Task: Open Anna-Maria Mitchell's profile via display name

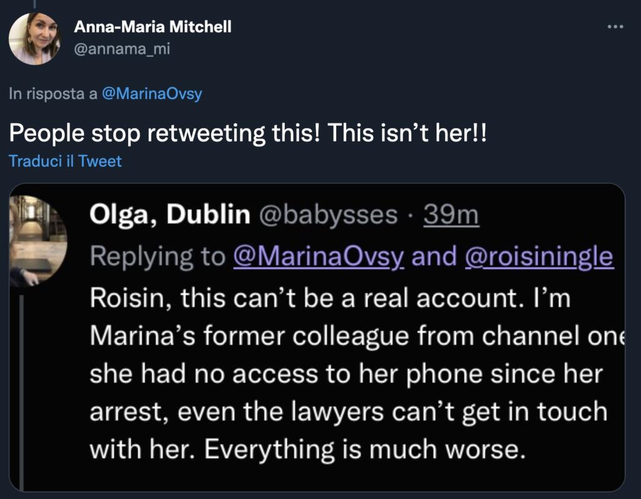Action: (153, 27)
